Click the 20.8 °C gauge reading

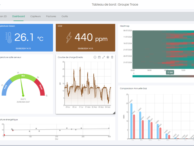(23, 99)
